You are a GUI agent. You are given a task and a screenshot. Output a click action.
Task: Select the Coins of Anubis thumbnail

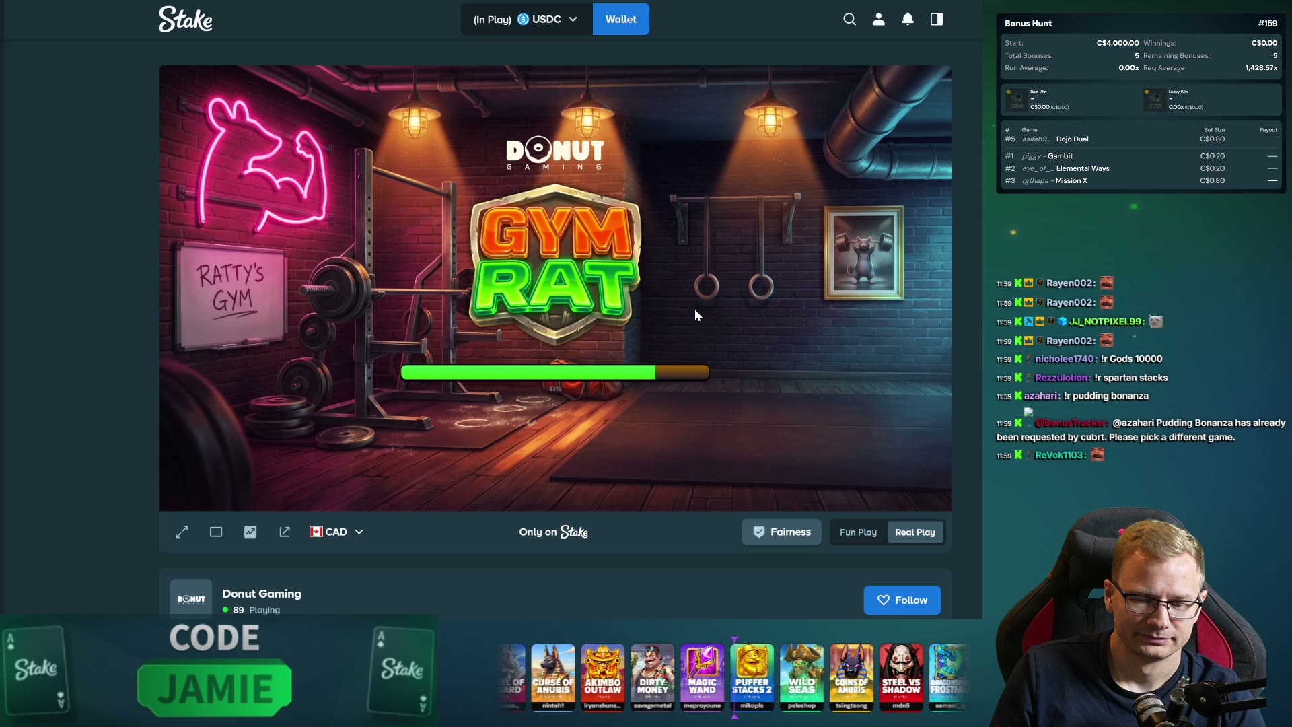pyautogui.click(x=851, y=677)
